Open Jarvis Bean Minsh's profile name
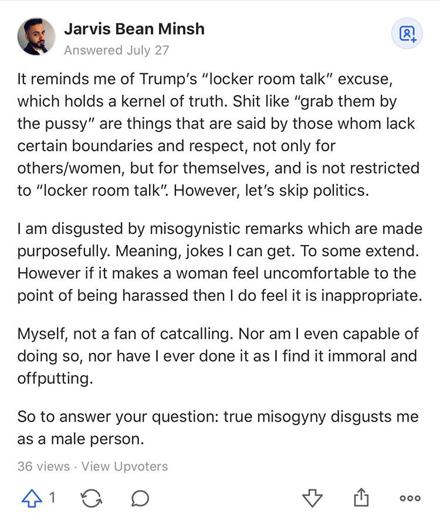 [134, 29]
